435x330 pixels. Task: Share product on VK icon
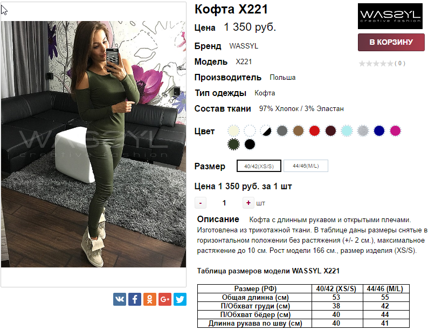pyautogui.click(x=120, y=299)
